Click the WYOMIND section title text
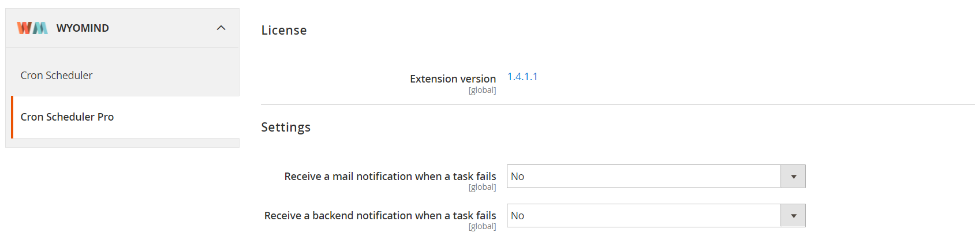This screenshot has width=975, height=236. coord(83,28)
